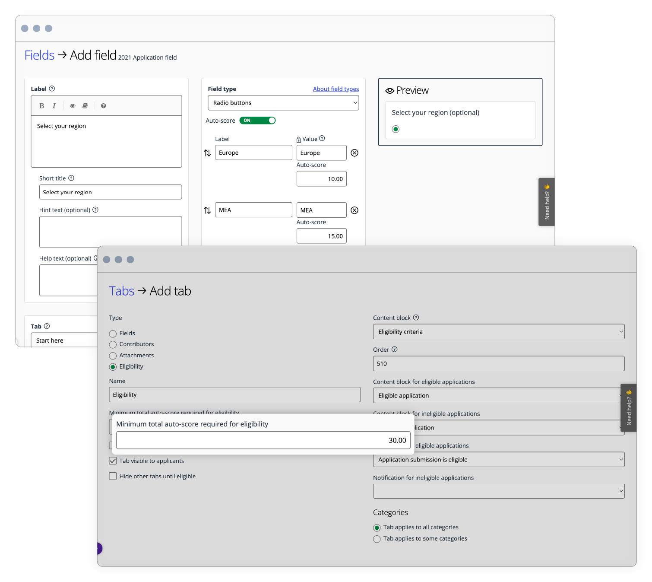
Task: Select Tab applies to some categories
Action: (377, 539)
